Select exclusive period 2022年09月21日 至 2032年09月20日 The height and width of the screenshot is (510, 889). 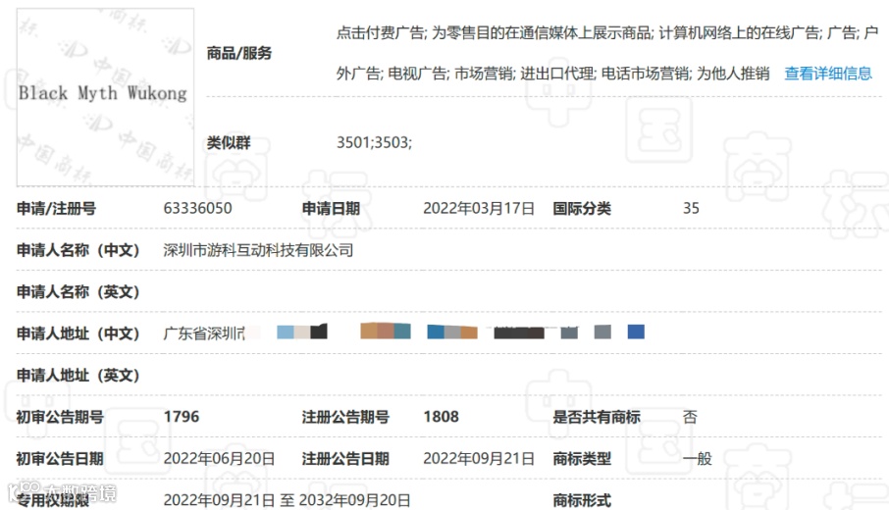click(287, 500)
